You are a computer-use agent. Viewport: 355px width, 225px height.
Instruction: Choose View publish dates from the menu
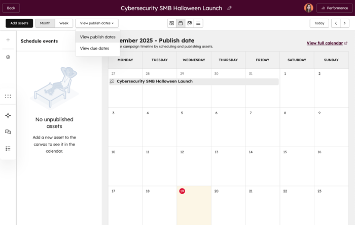click(97, 37)
